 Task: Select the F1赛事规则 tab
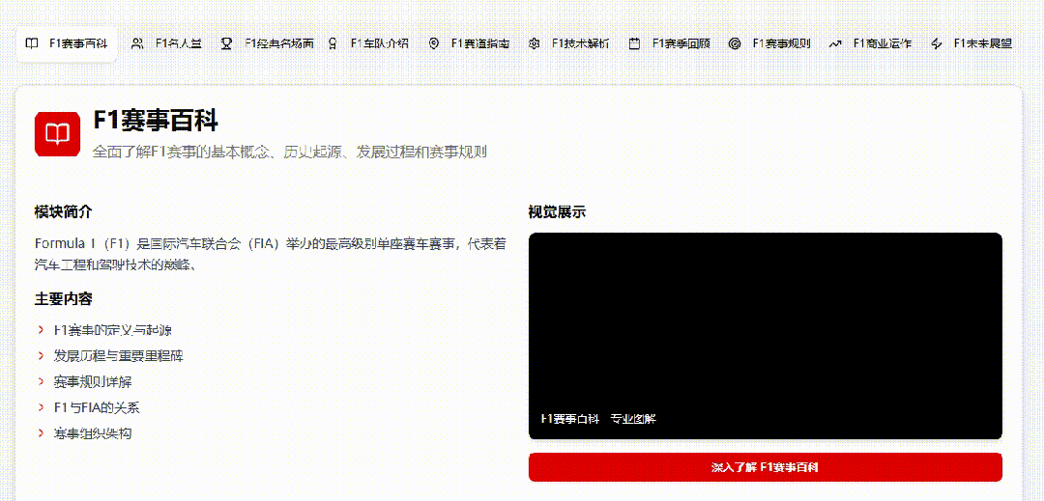770,43
